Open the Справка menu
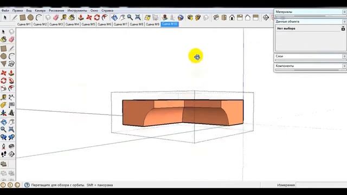This screenshot has width=347, height=195. tap(107, 10)
